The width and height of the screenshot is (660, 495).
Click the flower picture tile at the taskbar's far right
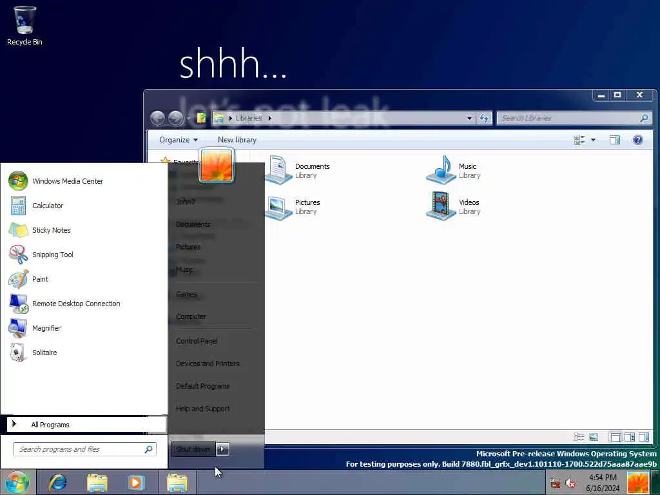(637, 482)
